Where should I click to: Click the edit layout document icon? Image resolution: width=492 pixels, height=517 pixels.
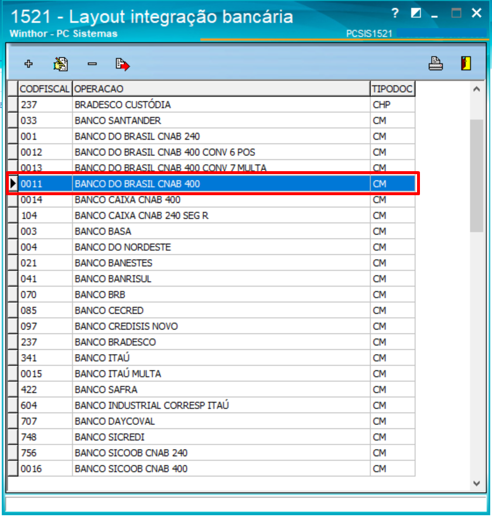[60, 64]
